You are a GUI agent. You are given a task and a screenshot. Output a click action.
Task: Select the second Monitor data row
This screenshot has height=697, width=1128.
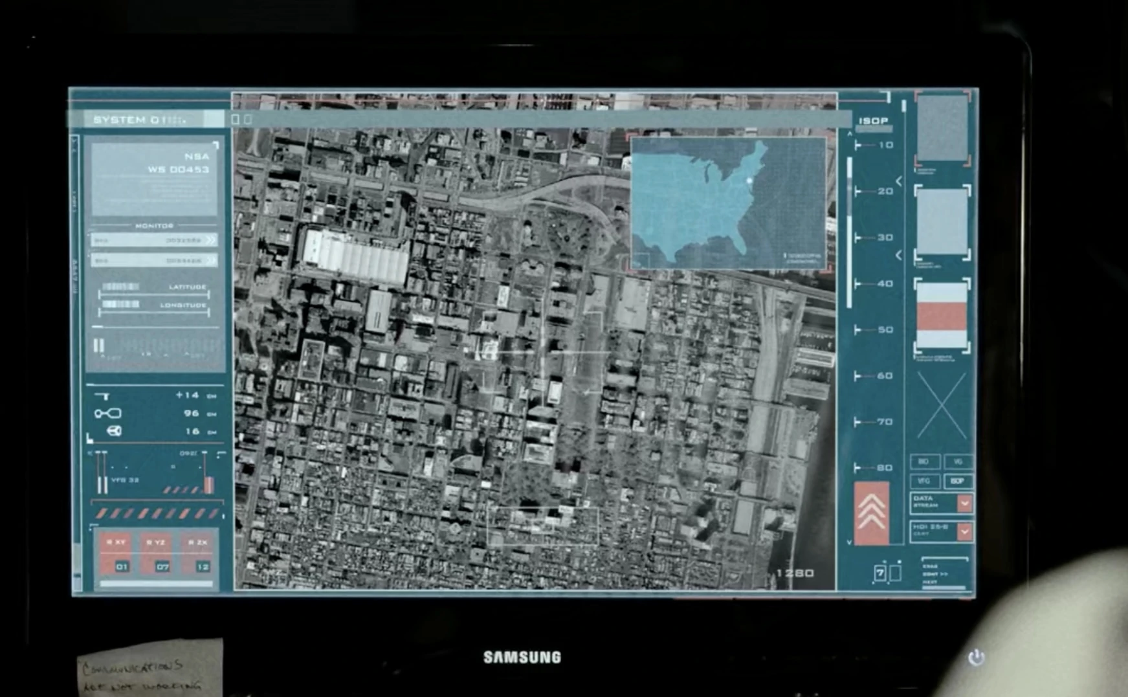click(x=154, y=260)
